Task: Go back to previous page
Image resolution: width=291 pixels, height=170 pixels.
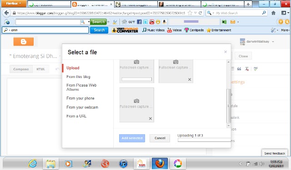Action: (6, 13)
